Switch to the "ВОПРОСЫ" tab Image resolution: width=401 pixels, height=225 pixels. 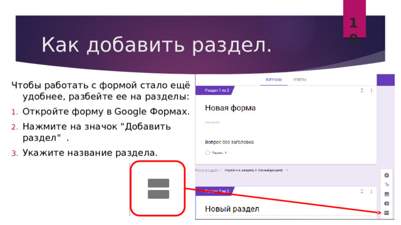[x=274, y=79]
